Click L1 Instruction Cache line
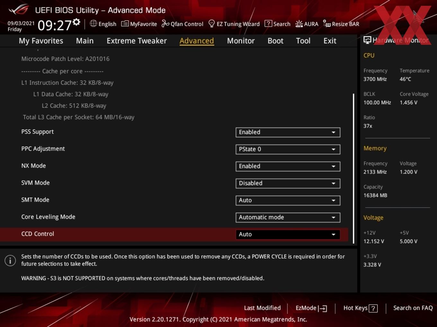This screenshot has height=327, width=437. click(x=67, y=82)
